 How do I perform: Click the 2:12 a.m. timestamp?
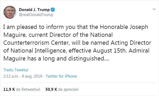point(11,76)
